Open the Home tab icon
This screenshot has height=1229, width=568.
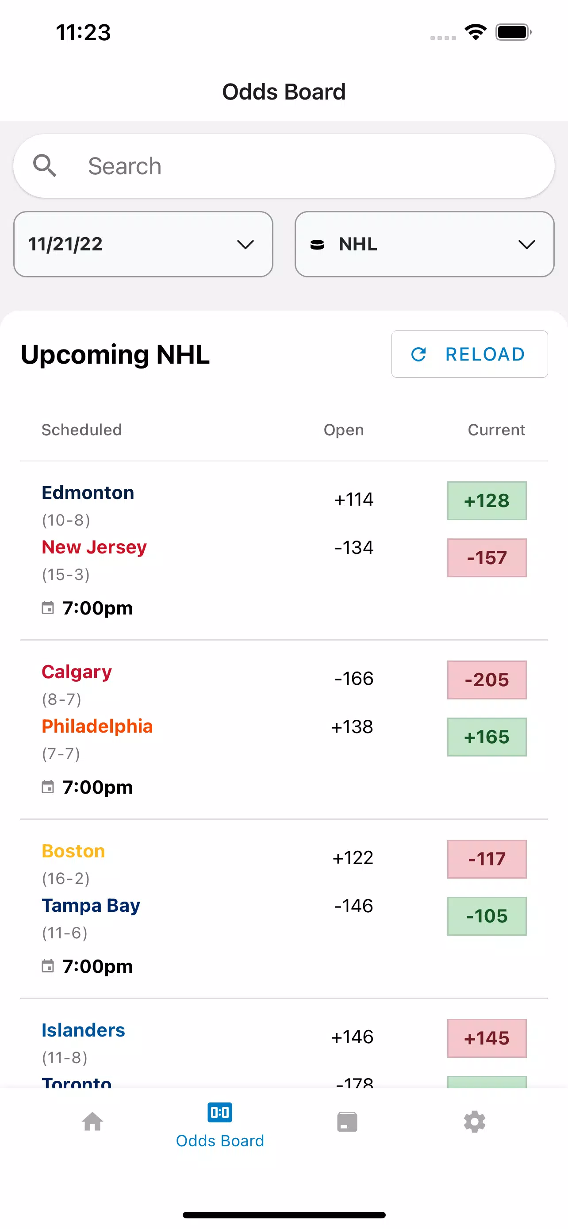[92, 1121]
